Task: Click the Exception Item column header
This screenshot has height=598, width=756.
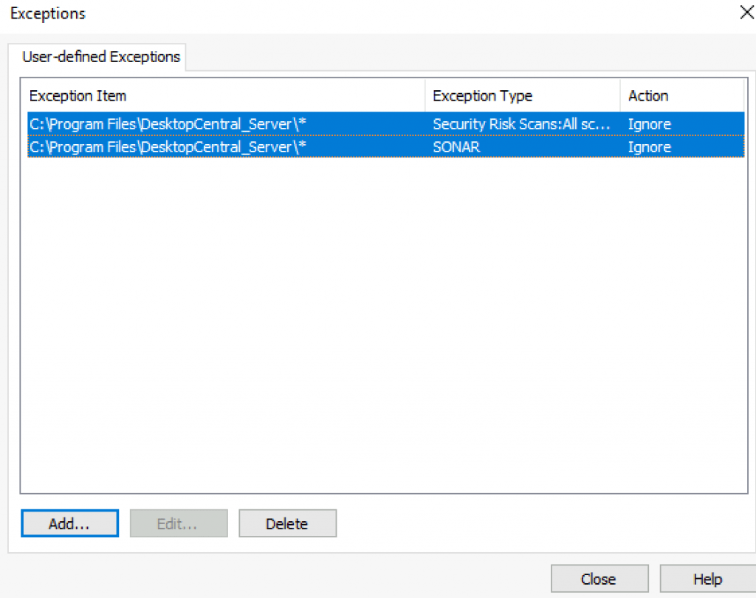Action: (x=78, y=95)
